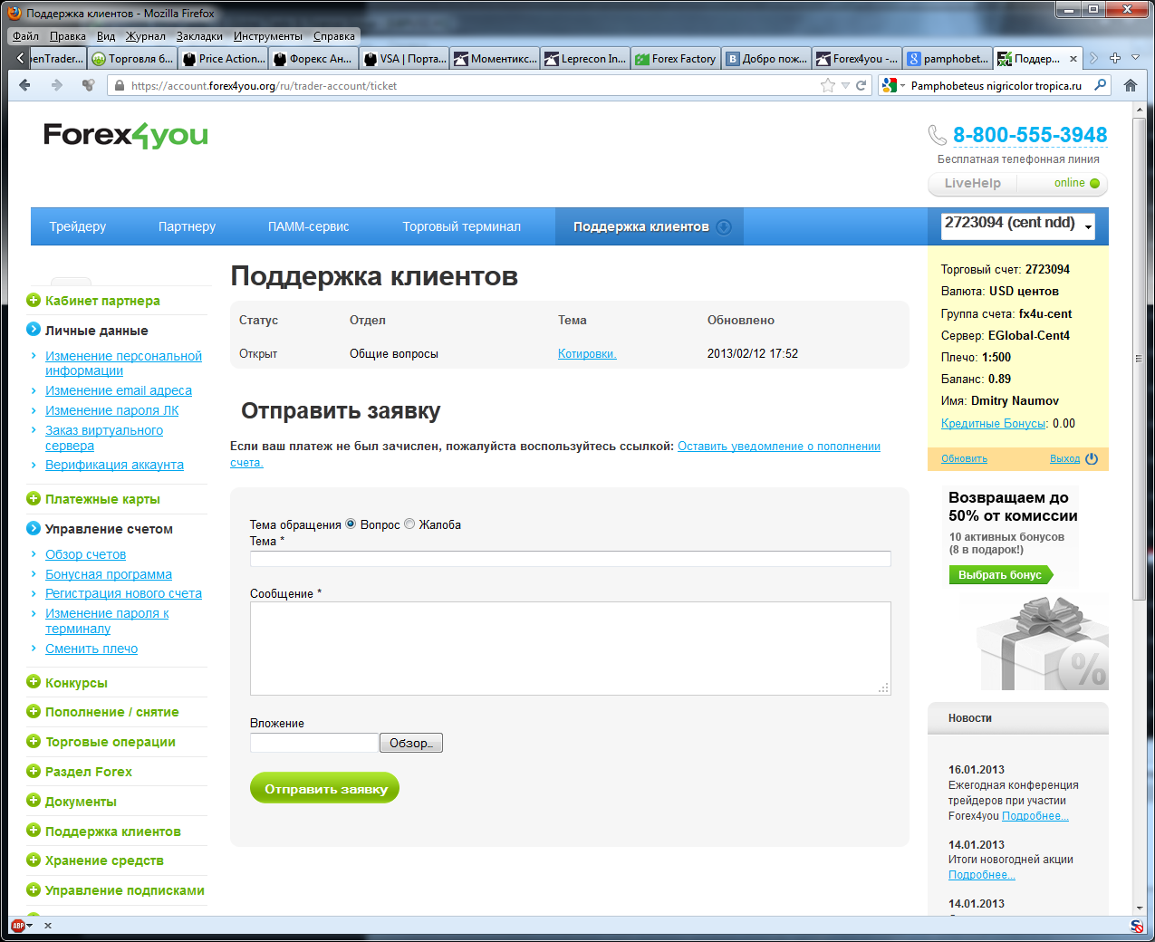Image resolution: width=1155 pixels, height=942 pixels.
Task: Click the Обновить link in account panel
Action: [964, 458]
